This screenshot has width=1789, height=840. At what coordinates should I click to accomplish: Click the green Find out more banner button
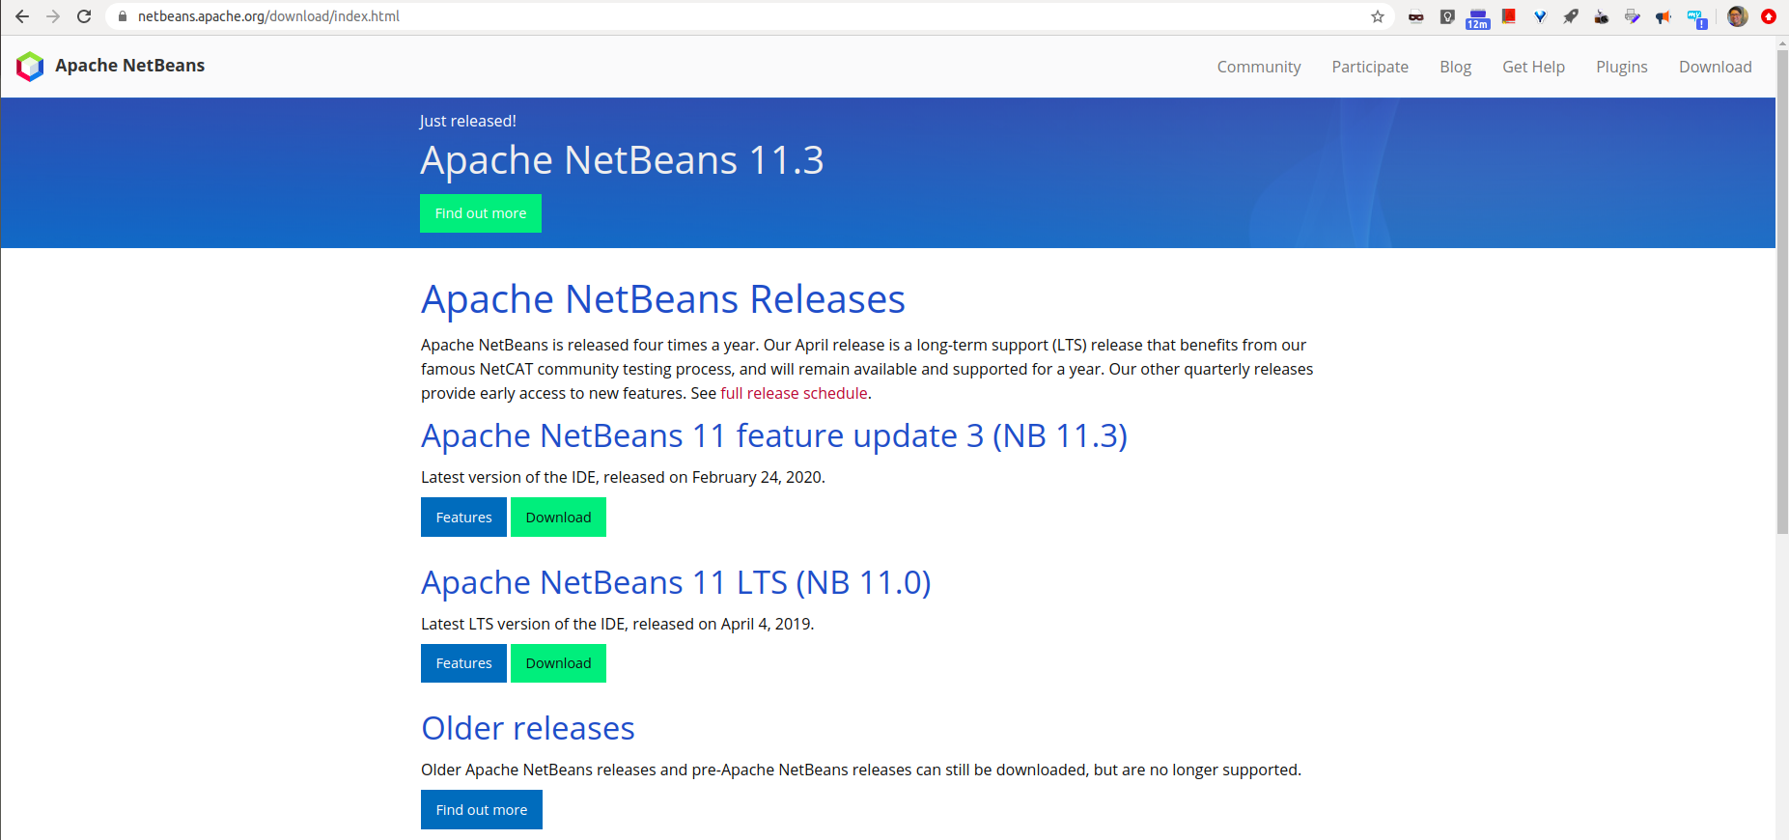[481, 213]
